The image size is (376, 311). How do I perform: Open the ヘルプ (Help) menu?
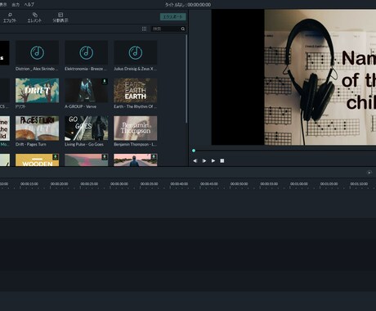point(29,4)
